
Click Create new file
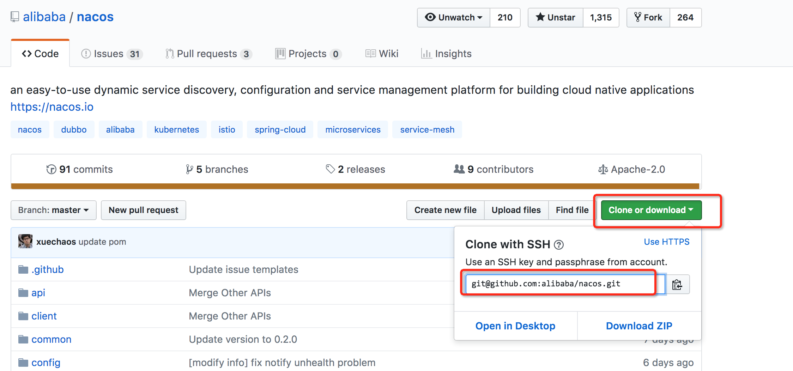pos(446,210)
